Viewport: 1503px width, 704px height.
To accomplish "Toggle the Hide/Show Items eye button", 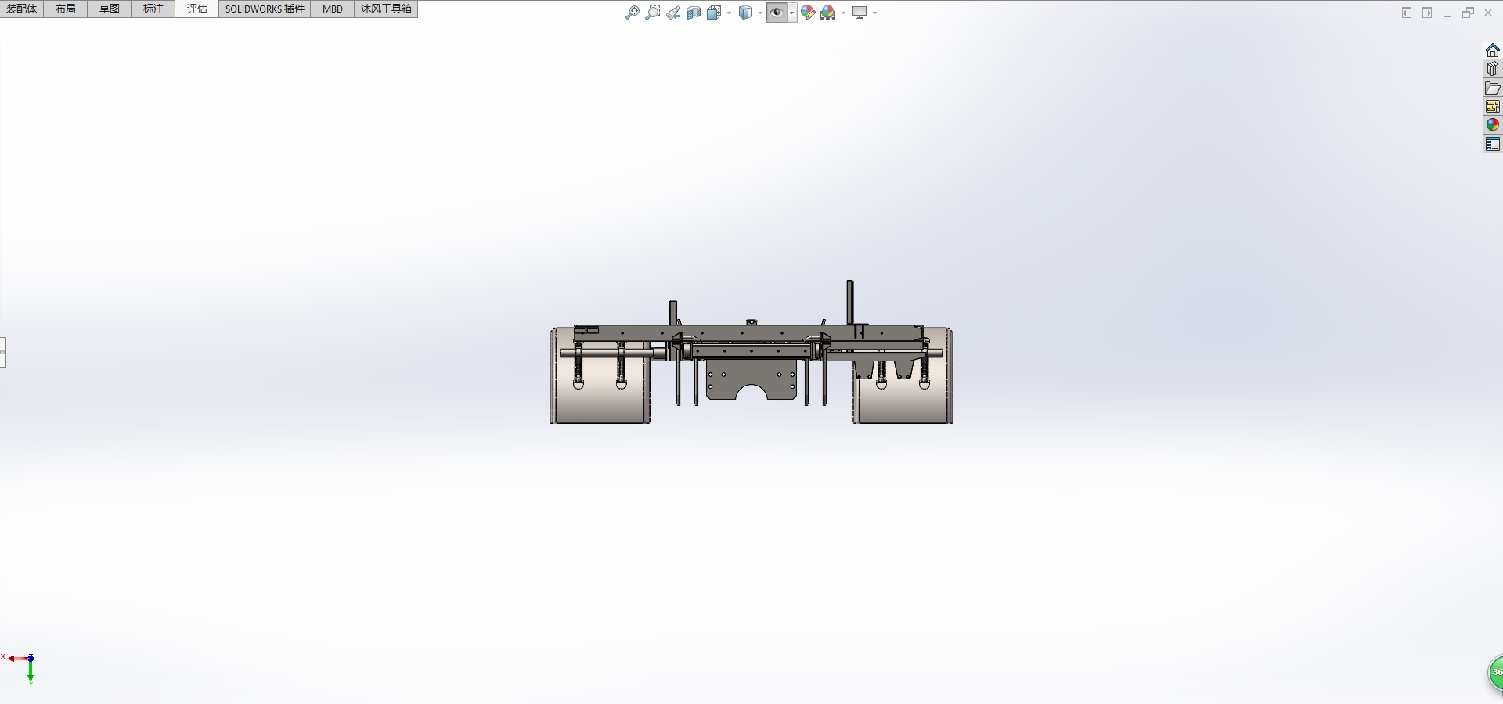I will pyautogui.click(x=777, y=13).
